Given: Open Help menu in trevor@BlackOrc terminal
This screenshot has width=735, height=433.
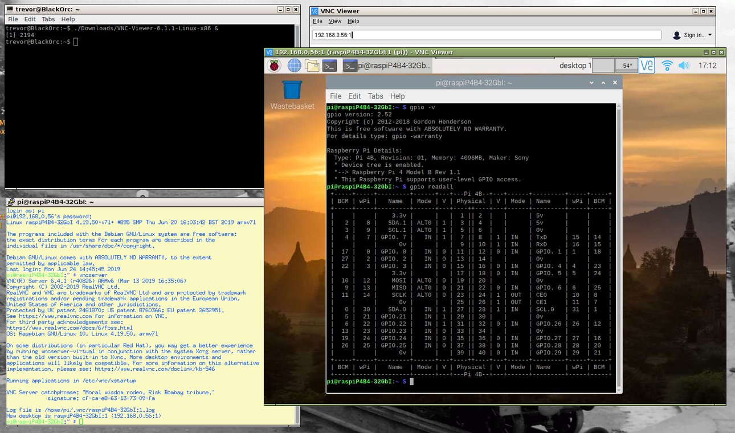Looking at the screenshot, I should click(x=68, y=19).
